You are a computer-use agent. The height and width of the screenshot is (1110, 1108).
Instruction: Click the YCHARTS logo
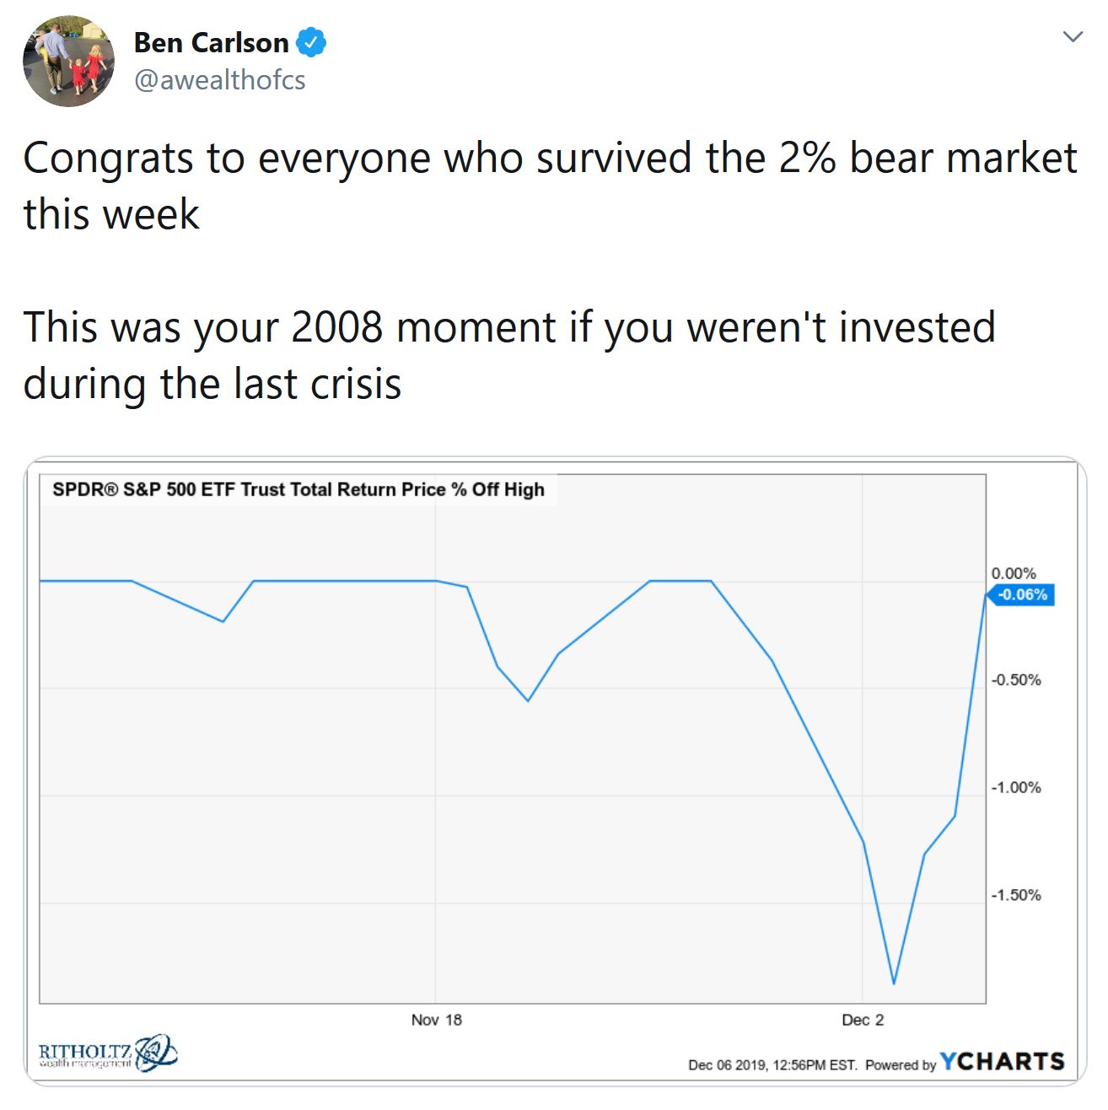1003,1061
